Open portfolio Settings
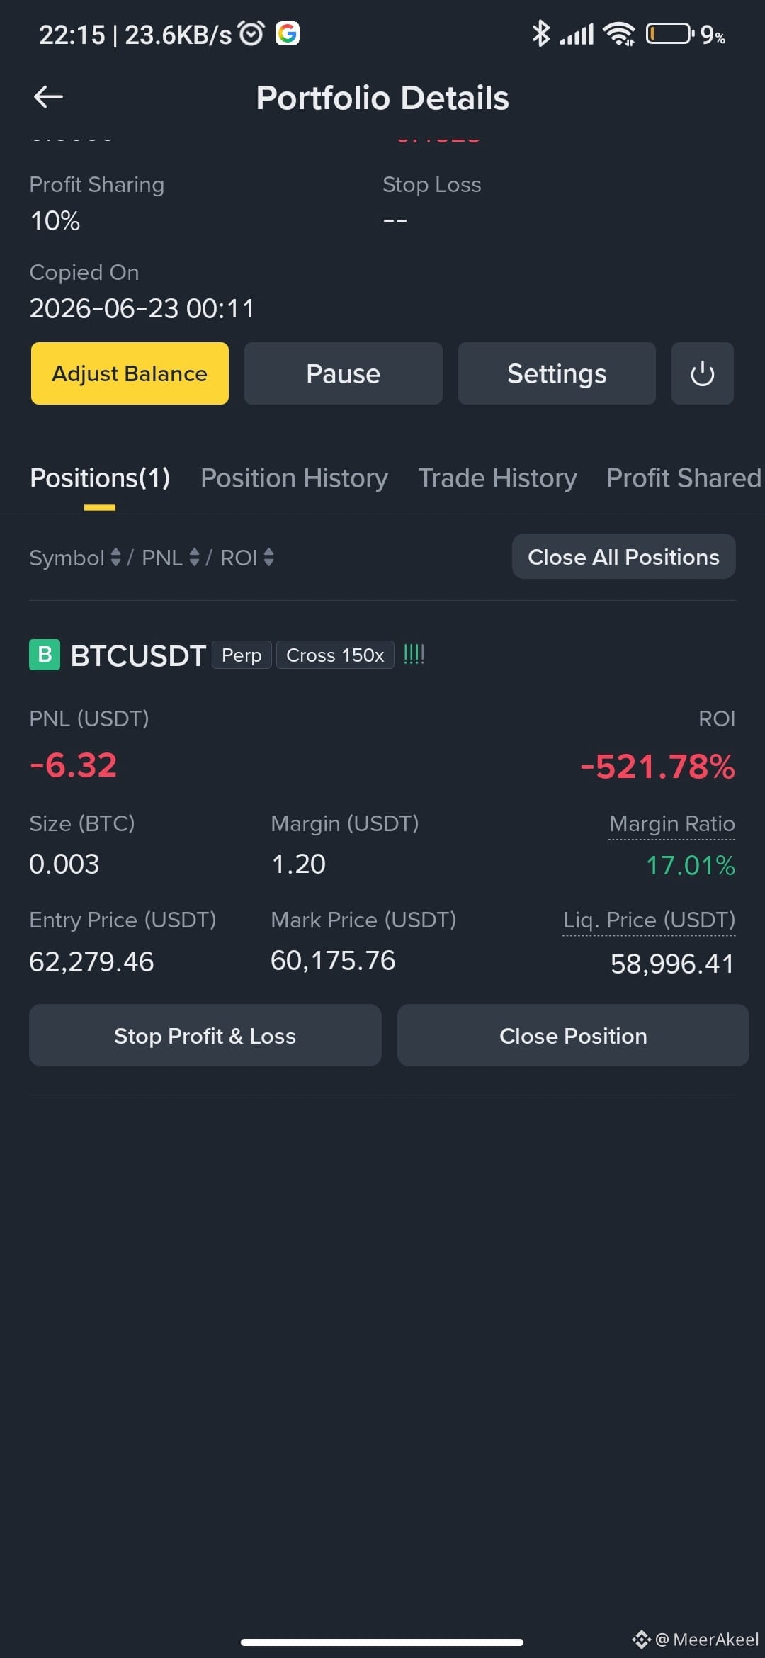 click(557, 373)
